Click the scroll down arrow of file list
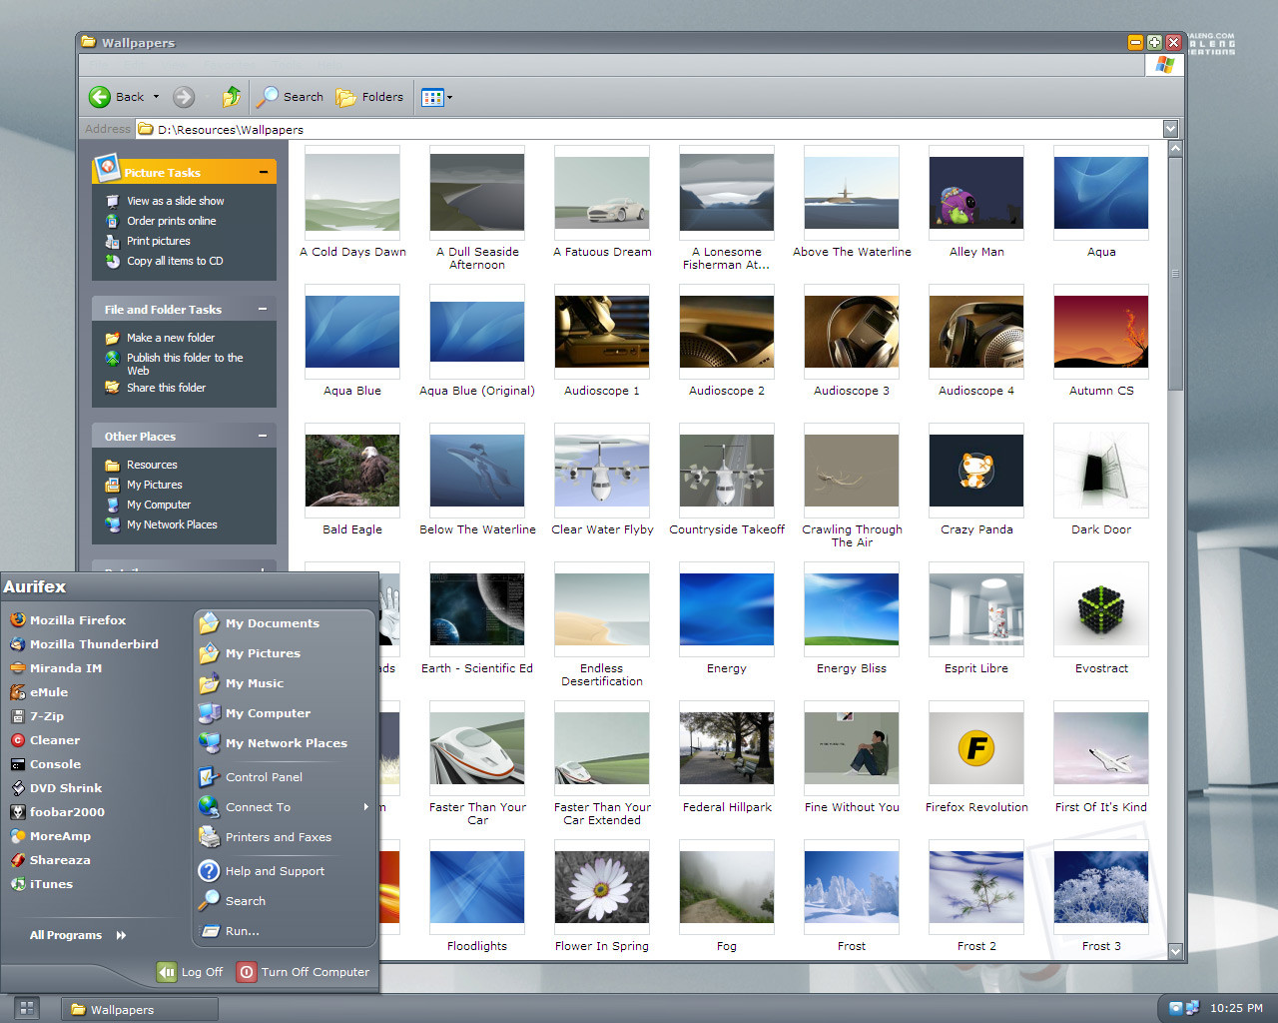Screen dimensions: 1278x1023 [x=1175, y=951]
